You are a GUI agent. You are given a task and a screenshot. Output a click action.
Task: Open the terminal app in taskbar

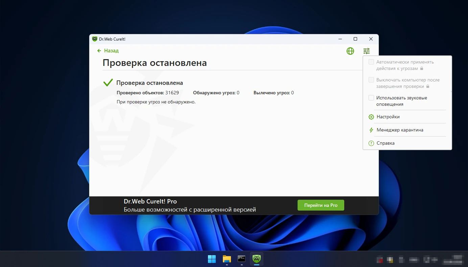241,259
